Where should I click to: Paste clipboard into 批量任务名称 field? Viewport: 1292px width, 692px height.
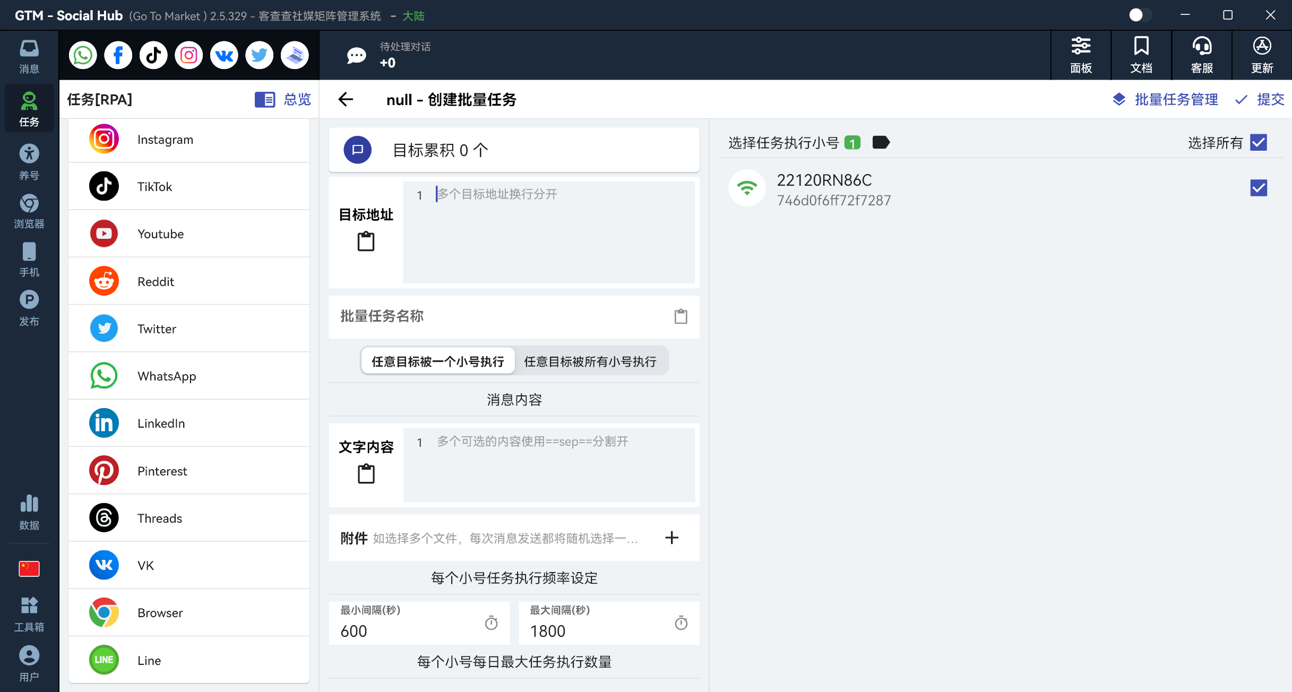click(x=681, y=316)
